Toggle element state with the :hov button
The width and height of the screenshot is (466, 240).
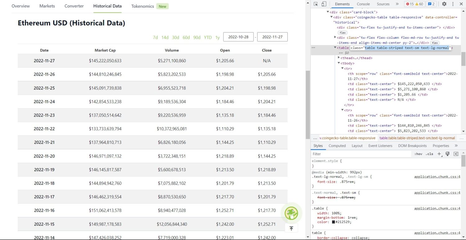coord(418,154)
